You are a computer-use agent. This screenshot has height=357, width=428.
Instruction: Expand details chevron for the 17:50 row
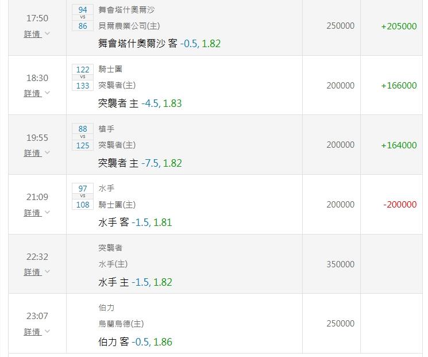[x=47, y=33]
